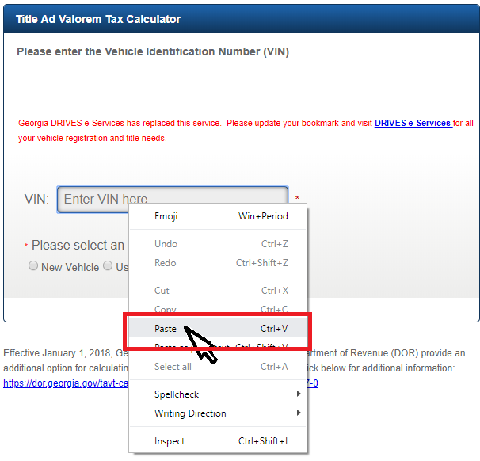Click the red required asterisk beside VIN
This screenshot has width=480, height=461.
coord(297,198)
